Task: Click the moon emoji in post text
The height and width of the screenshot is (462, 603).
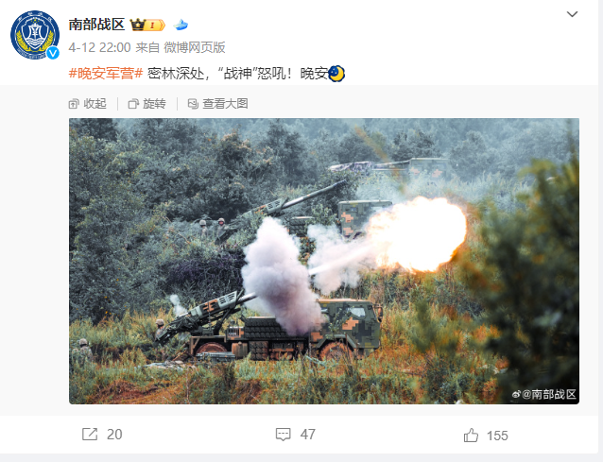Action: (x=336, y=74)
